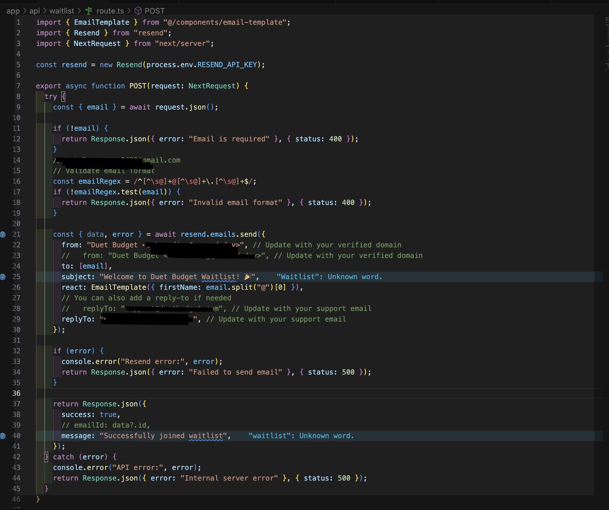This screenshot has width=609, height=510.
Task: Click the "resend" import module string
Action: point(151,33)
